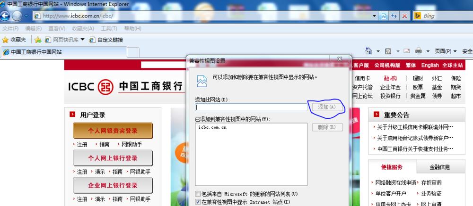Open a new blank tab

[x=133, y=52]
